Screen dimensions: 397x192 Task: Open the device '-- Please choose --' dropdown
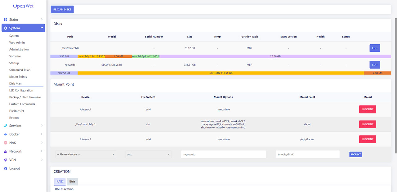pyautogui.click(x=85, y=154)
